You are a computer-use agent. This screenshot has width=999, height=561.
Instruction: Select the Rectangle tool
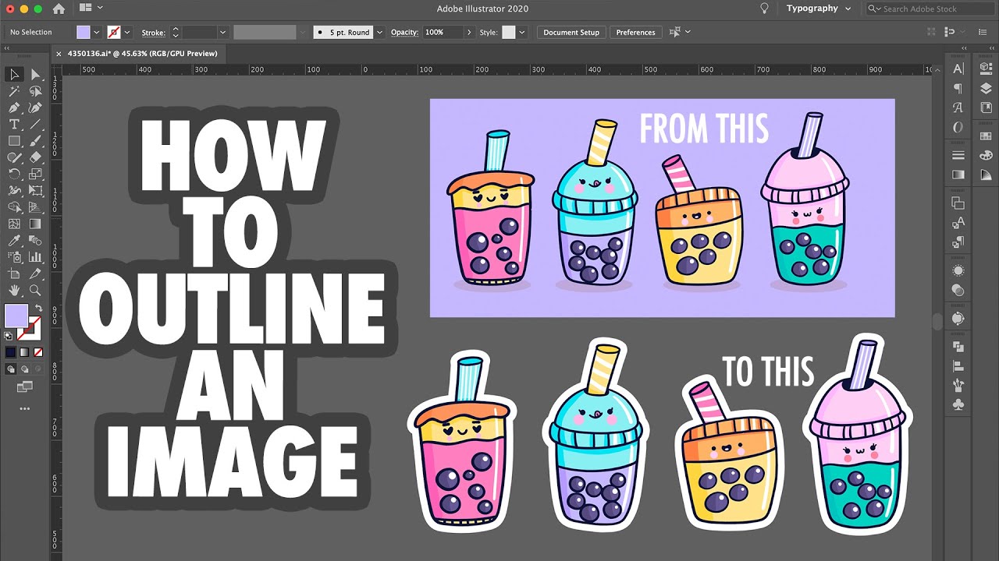coord(14,141)
